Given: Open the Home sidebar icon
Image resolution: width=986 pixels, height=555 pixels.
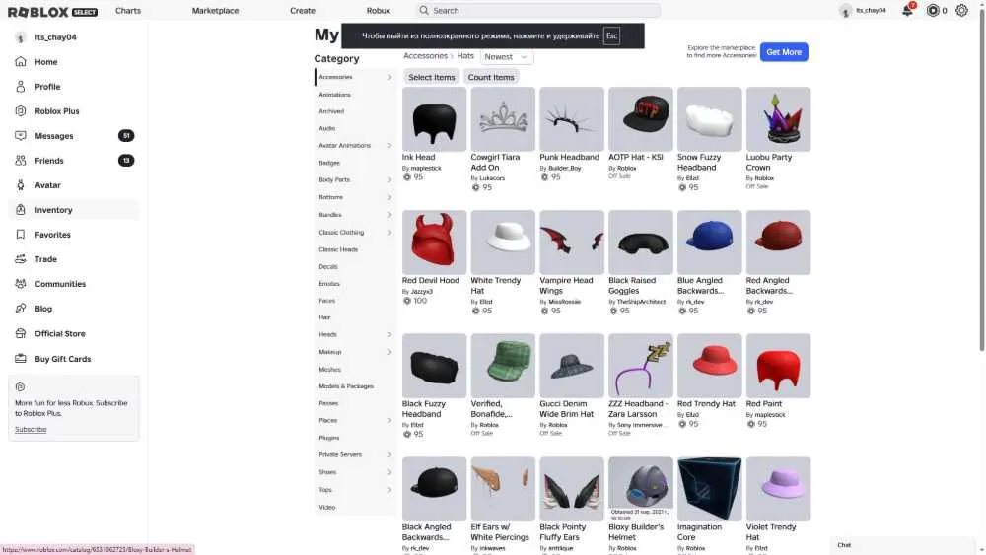Looking at the screenshot, I should pyautogui.click(x=21, y=61).
